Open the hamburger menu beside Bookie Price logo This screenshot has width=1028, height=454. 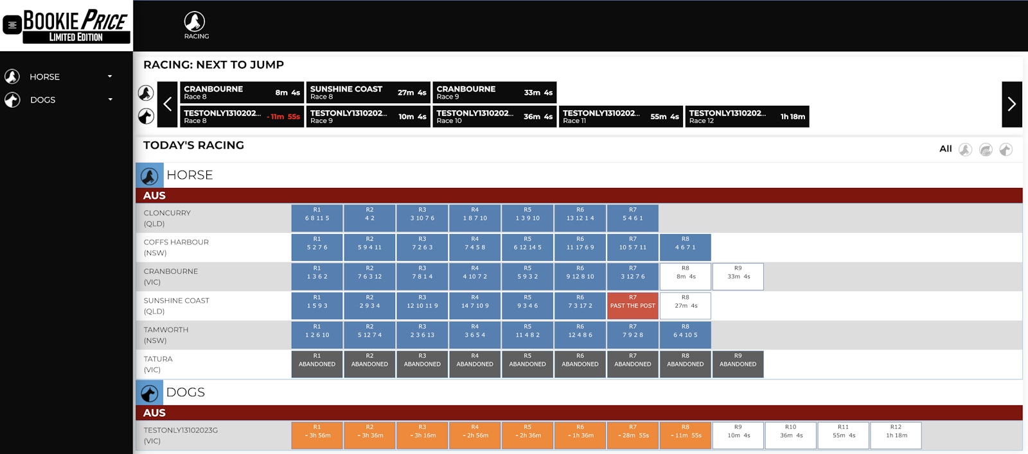pos(12,25)
